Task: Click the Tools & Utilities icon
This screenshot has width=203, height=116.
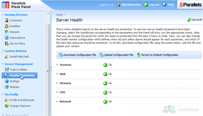Action: (7, 70)
